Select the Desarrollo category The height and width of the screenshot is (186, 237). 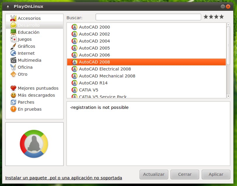click(34, 25)
